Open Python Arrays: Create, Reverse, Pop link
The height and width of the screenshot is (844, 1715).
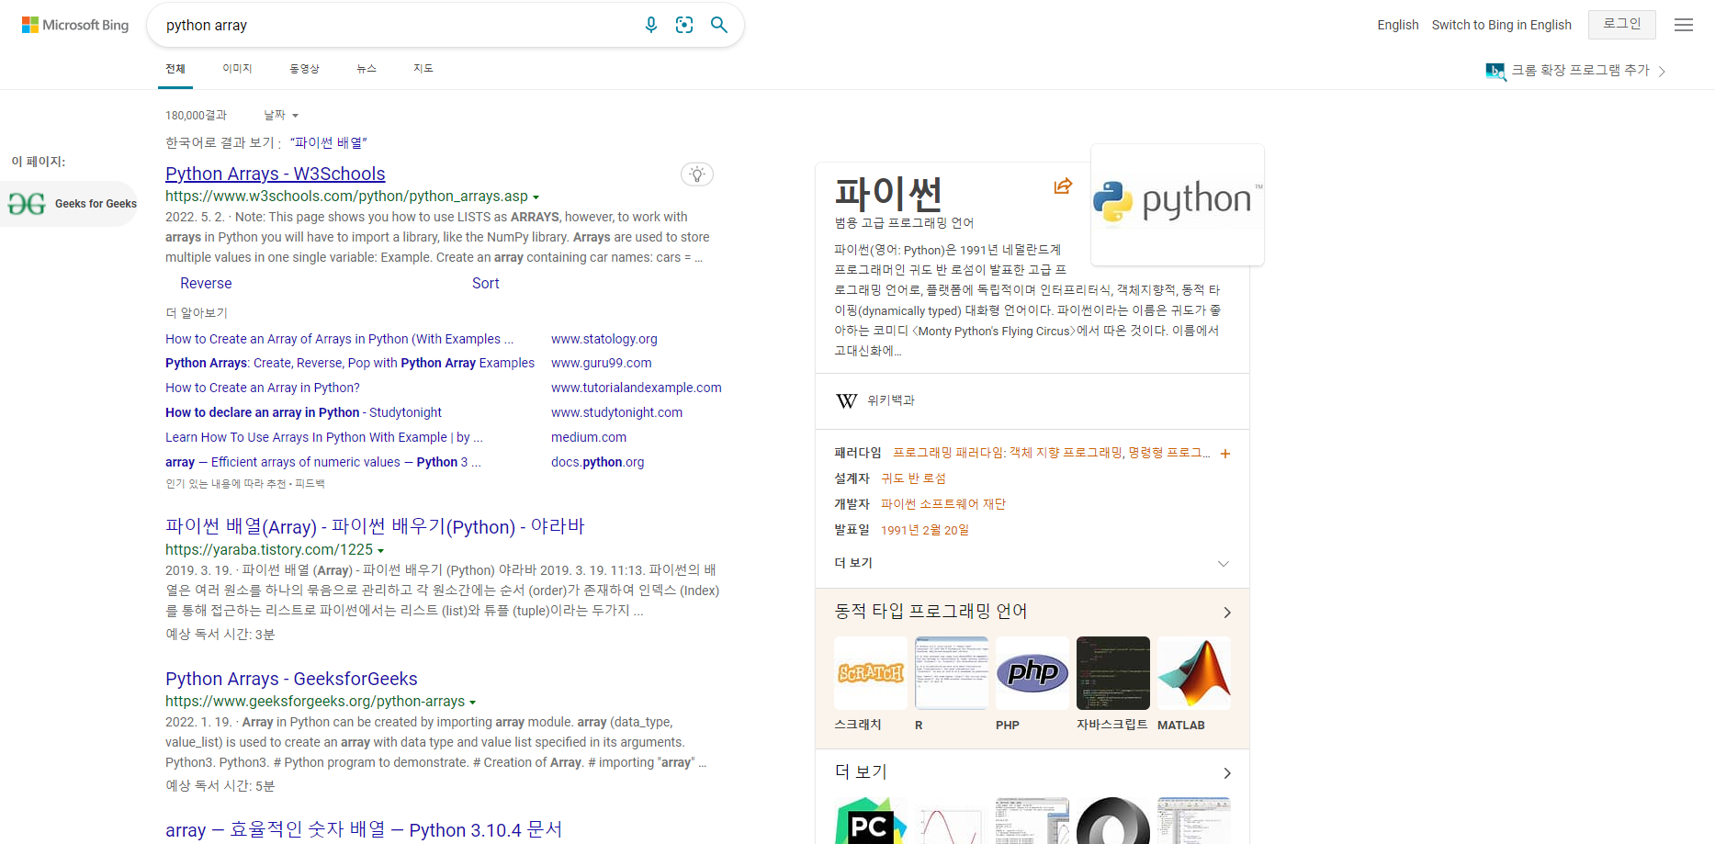(350, 363)
